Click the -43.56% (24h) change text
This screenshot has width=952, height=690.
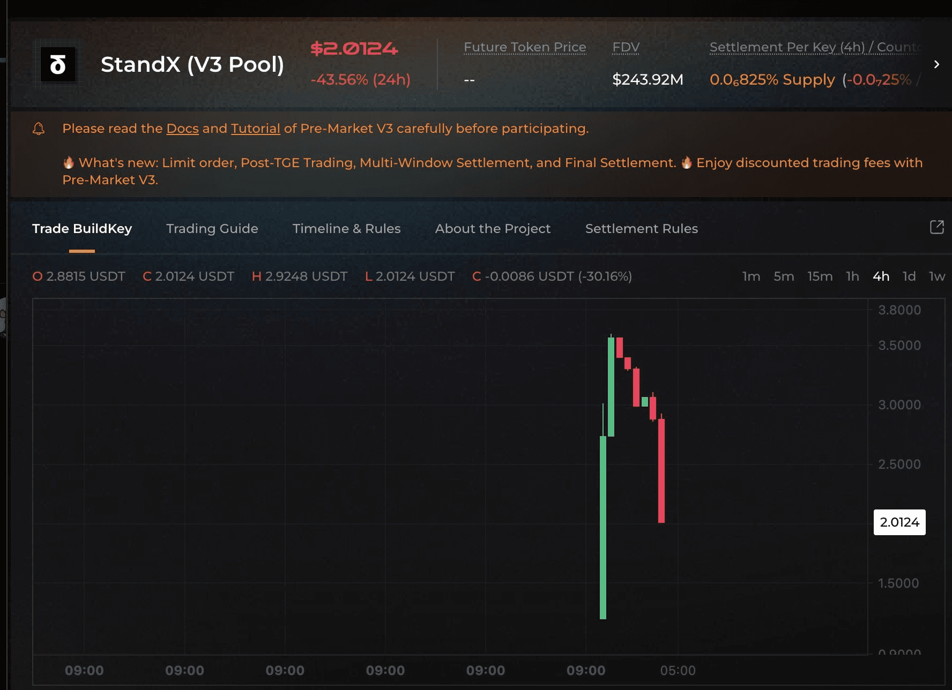coord(361,80)
